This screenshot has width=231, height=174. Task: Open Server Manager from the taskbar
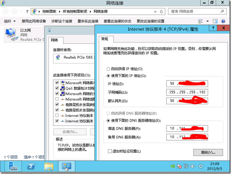(x=14, y=166)
